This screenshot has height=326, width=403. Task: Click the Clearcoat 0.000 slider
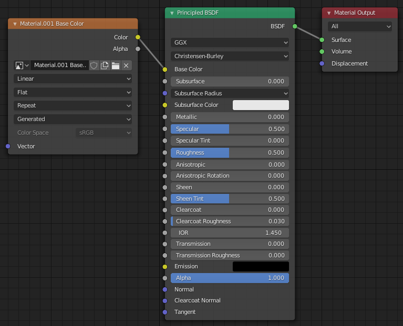230,210
